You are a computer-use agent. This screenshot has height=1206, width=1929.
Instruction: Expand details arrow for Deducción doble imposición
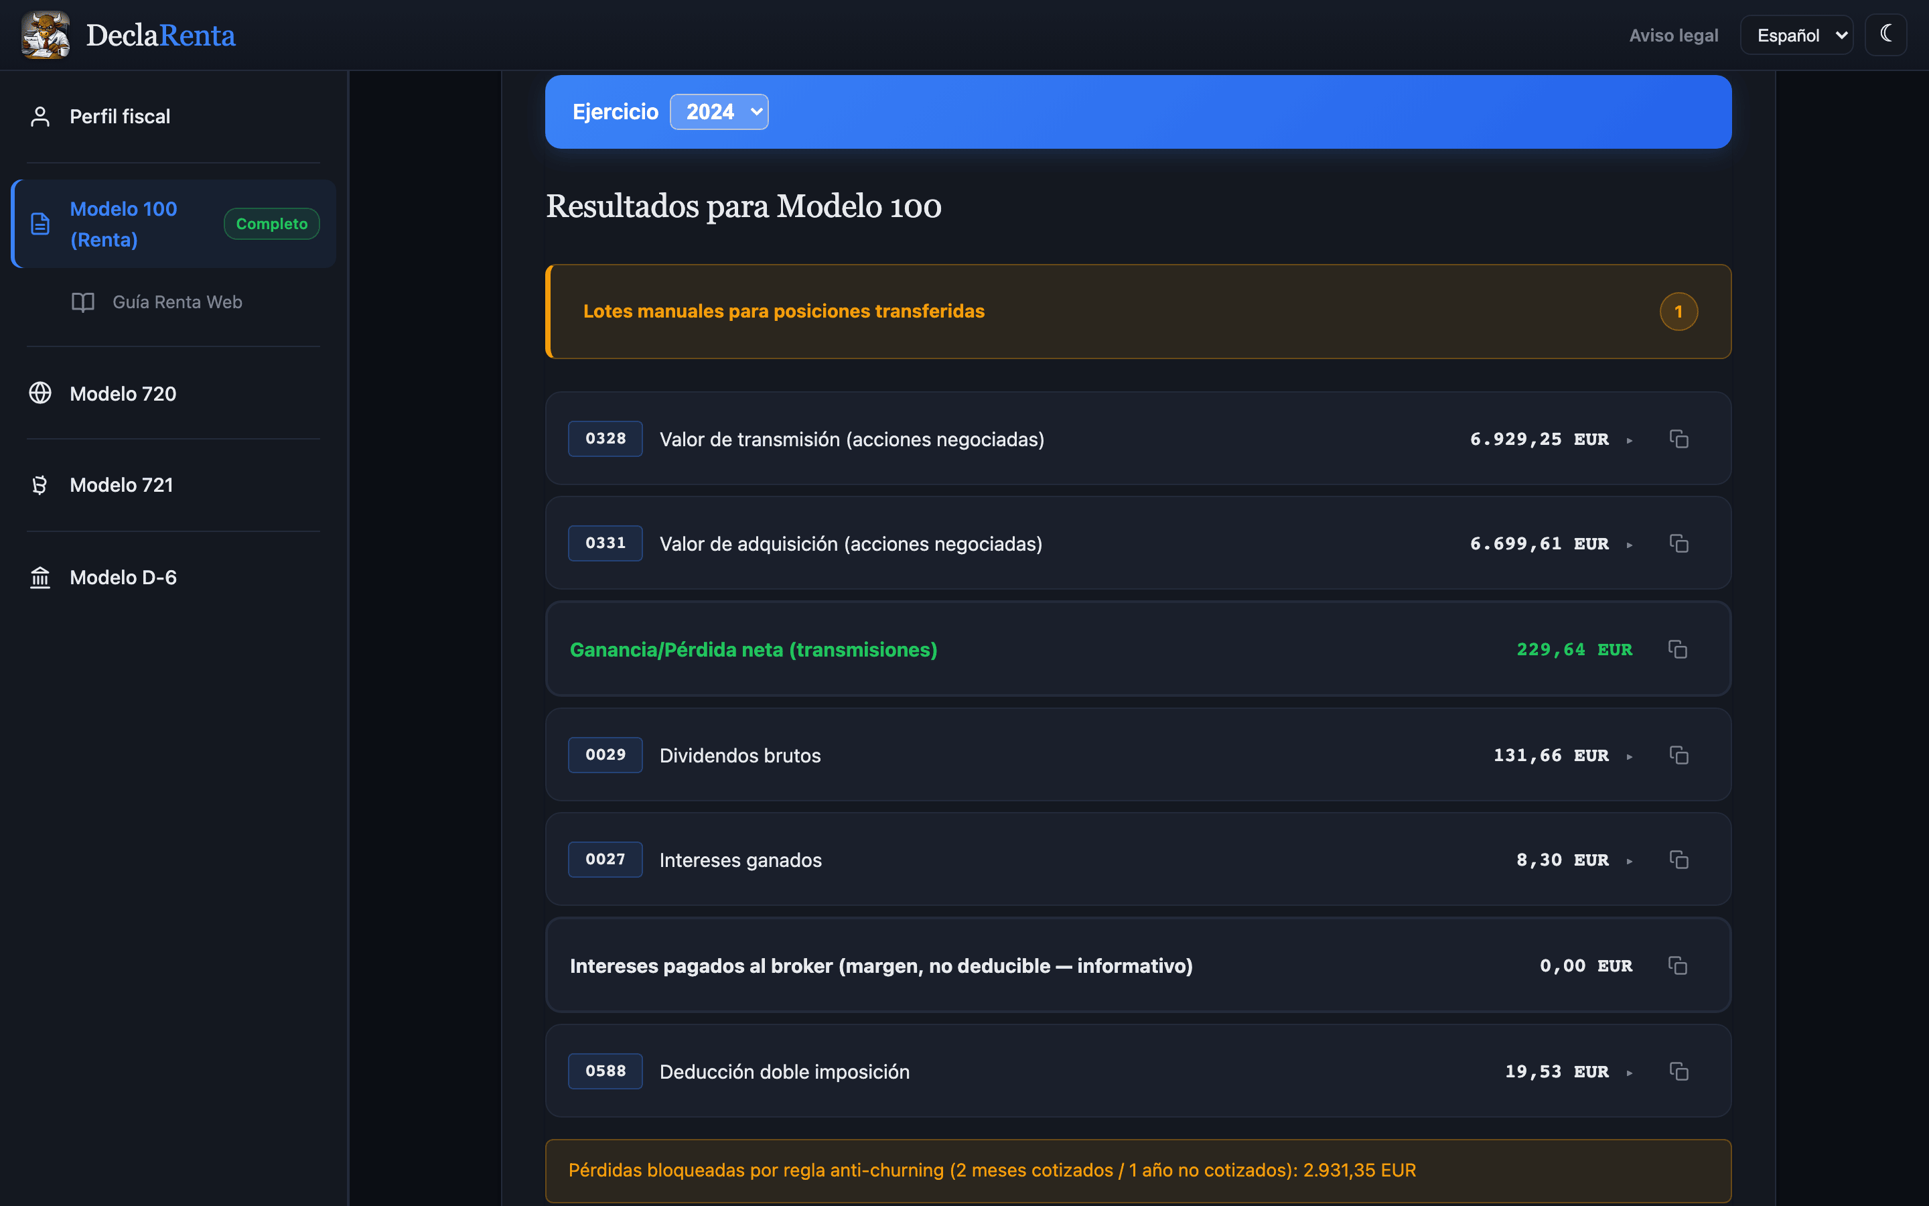(1630, 1073)
